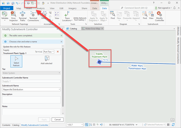Click the Discard Edits icon
181x128 pixels.
tap(43, 3)
